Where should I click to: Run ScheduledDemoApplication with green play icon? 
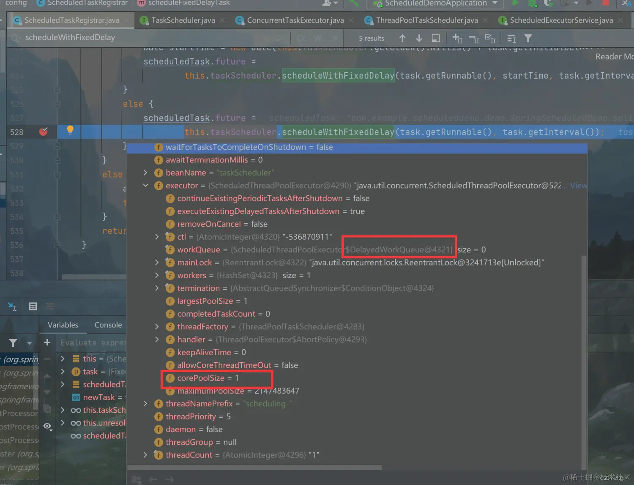tap(516, 3)
